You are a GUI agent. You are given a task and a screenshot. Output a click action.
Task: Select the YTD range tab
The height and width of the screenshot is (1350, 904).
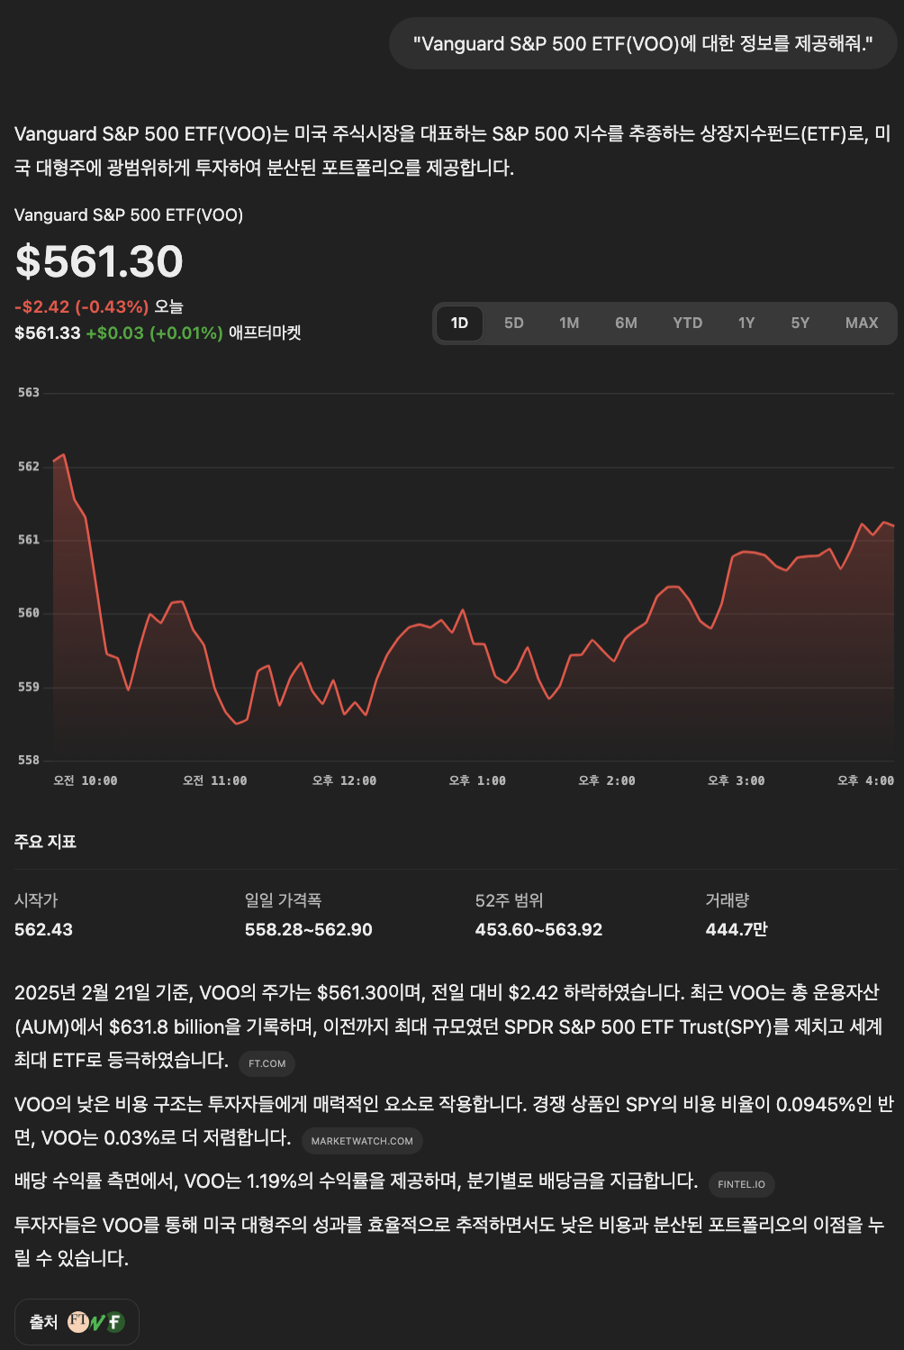point(688,323)
